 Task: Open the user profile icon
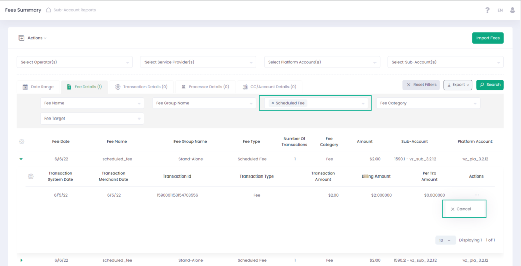(x=512, y=10)
